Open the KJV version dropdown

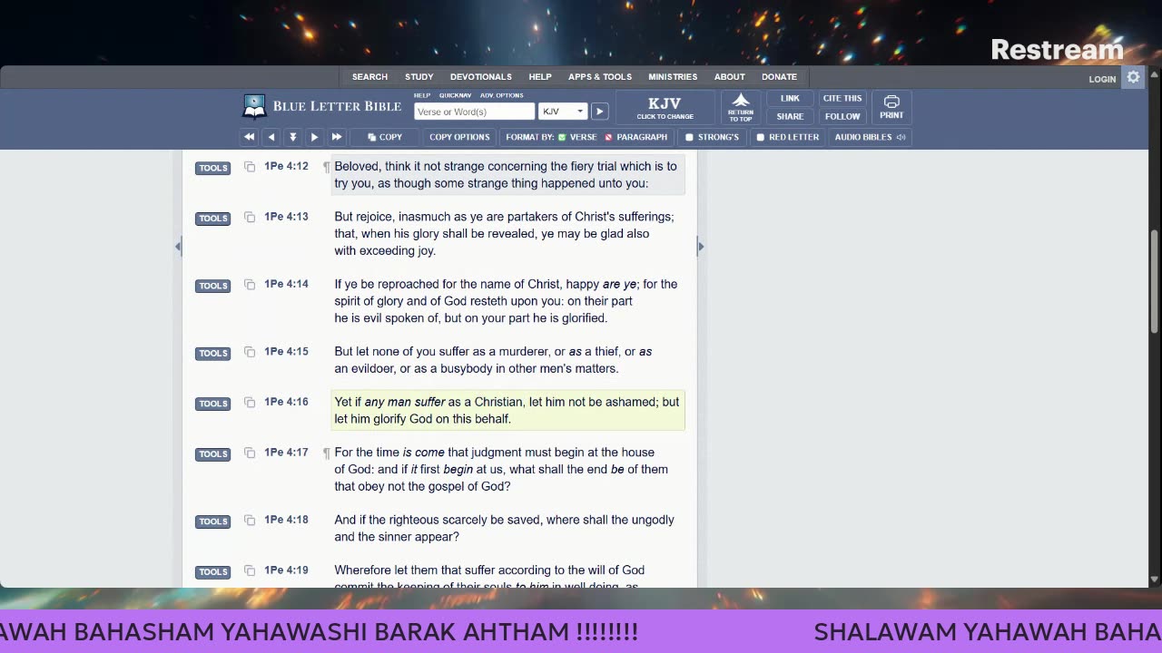563,112
